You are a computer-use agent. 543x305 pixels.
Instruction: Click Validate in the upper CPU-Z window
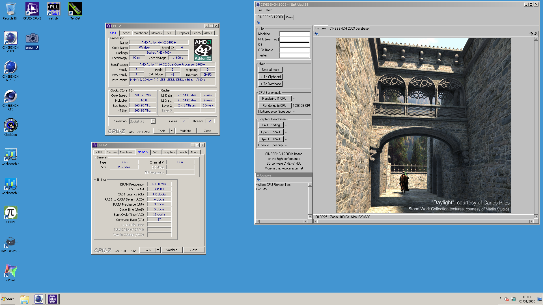coord(186,131)
